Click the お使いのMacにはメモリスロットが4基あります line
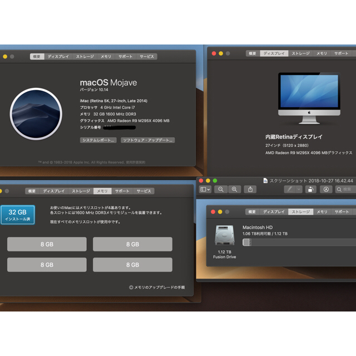 pyautogui.click(x=90, y=207)
